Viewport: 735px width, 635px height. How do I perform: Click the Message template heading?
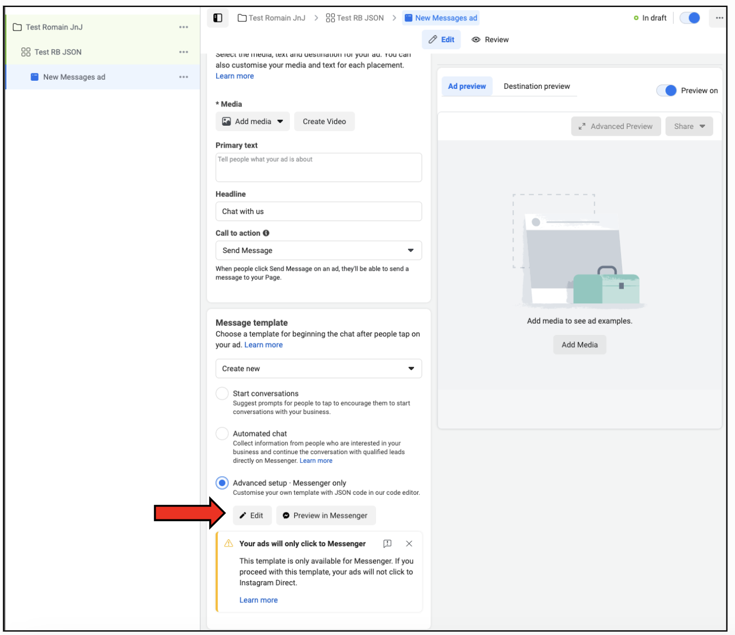point(251,323)
